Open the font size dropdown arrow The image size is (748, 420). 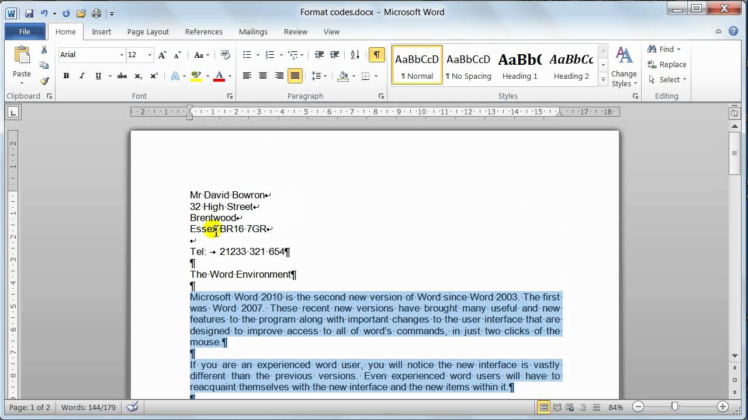point(150,55)
